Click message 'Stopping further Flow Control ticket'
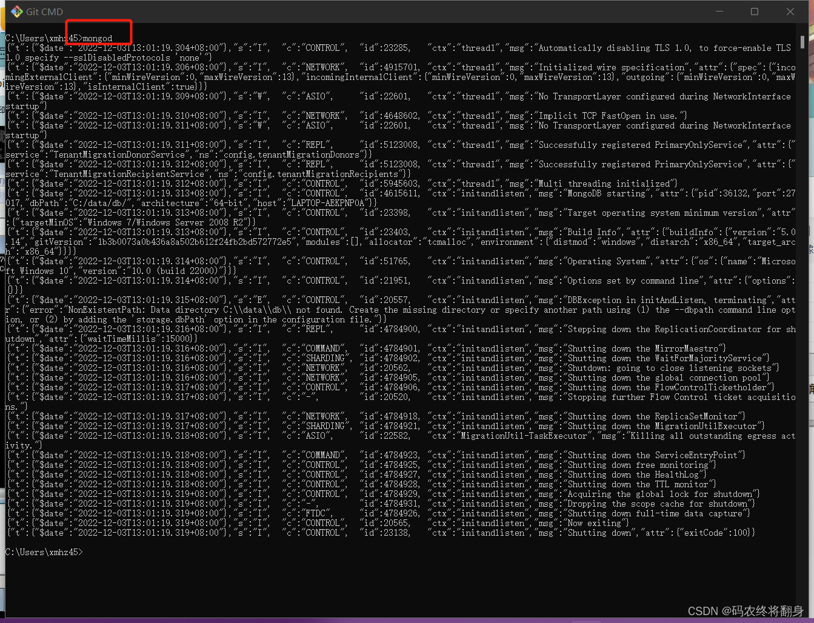The width and height of the screenshot is (814, 623). click(x=655, y=397)
